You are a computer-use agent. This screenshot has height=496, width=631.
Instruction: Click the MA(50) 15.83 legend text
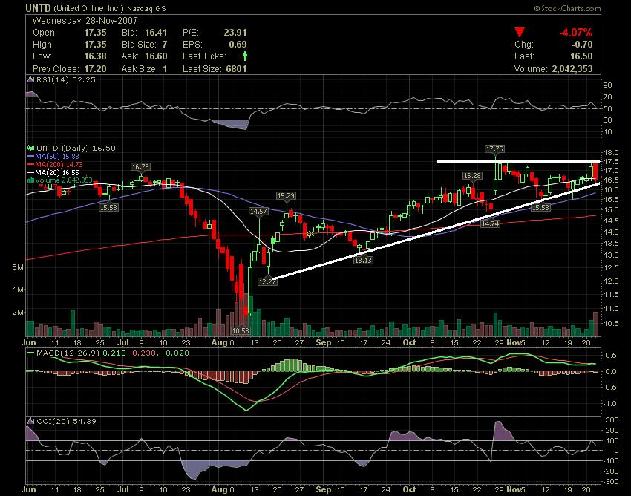pos(56,156)
